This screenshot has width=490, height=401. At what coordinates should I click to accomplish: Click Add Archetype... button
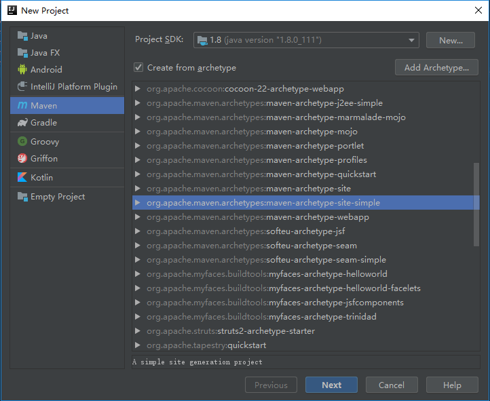[436, 67]
